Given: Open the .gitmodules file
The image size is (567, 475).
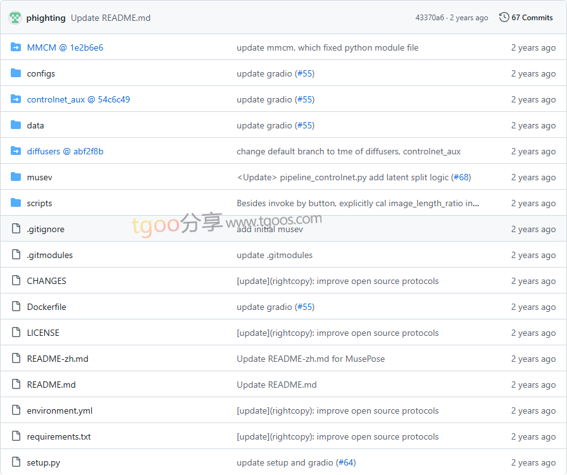Looking at the screenshot, I should click(49, 255).
